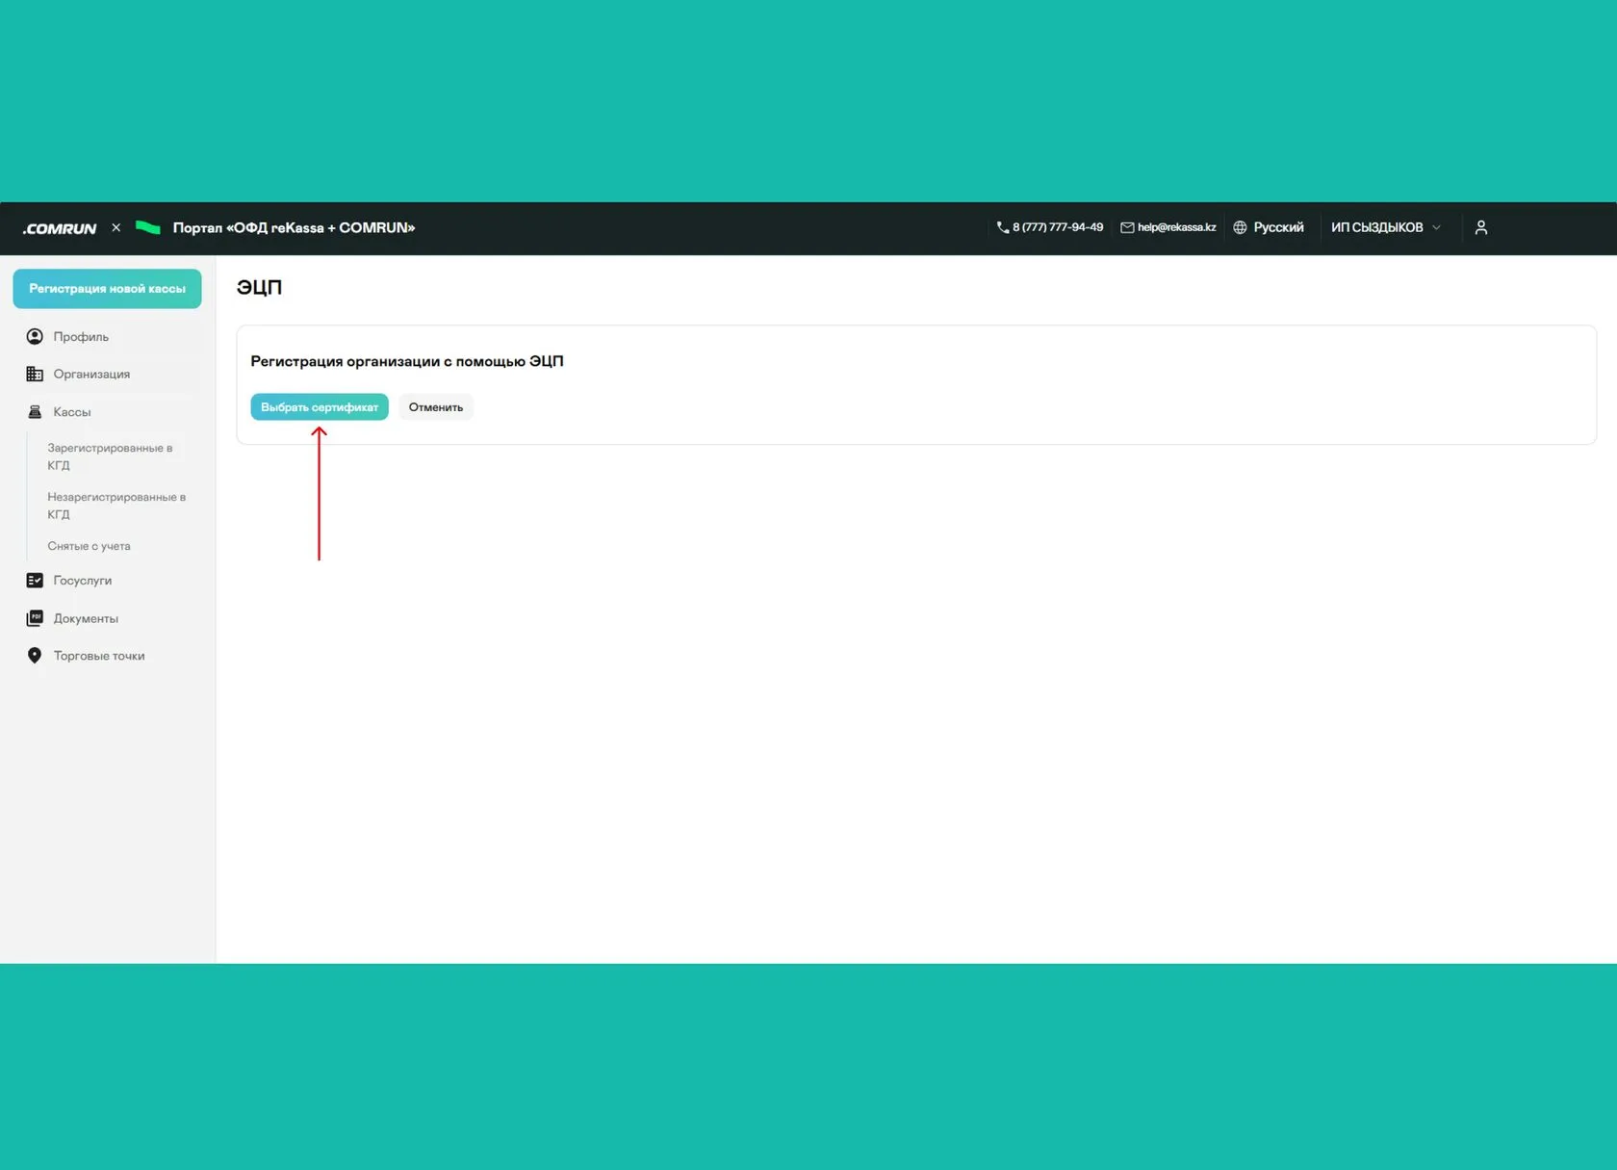Click the envelope email icon
Image resolution: width=1617 pixels, height=1170 pixels.
pyautogui.click(x=1127, y=227)
